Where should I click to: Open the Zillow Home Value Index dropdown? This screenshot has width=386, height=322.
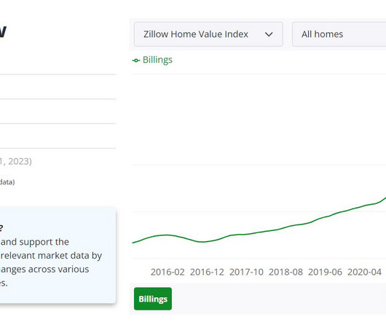(x=208, y=34)
